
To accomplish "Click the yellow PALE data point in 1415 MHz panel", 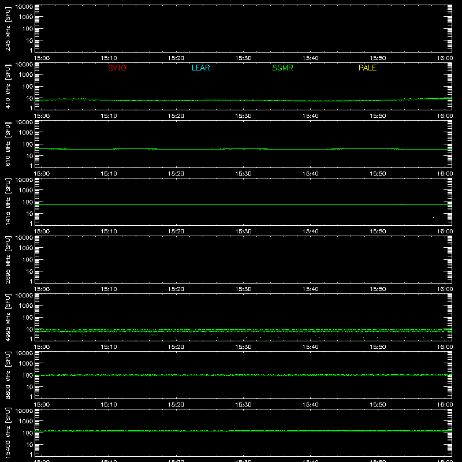I will [x=434, y=218].
